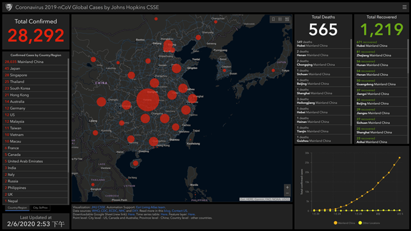Screen dimensions: 411x231
Task: Click the Johns Hopkins shield logo
Action: tap(9, 7)
